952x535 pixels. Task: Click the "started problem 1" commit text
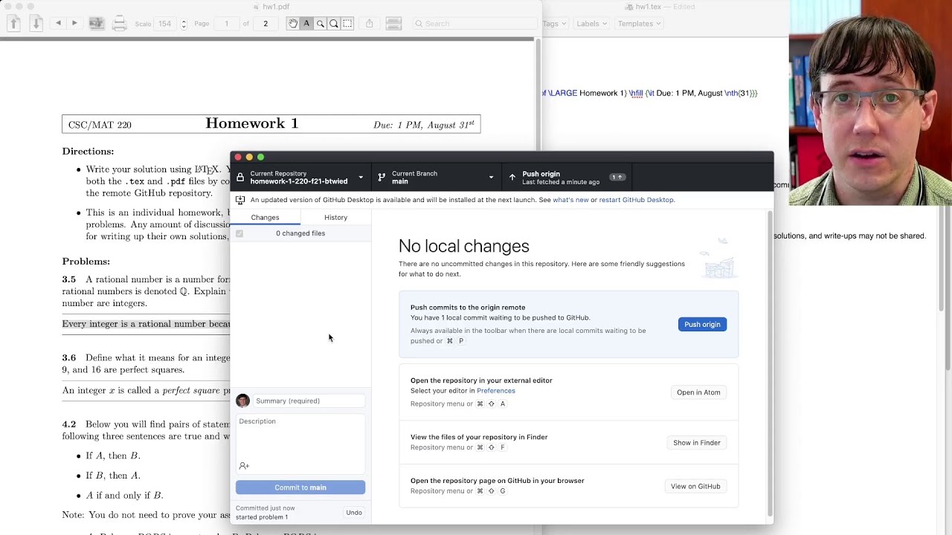pos(262,517)
